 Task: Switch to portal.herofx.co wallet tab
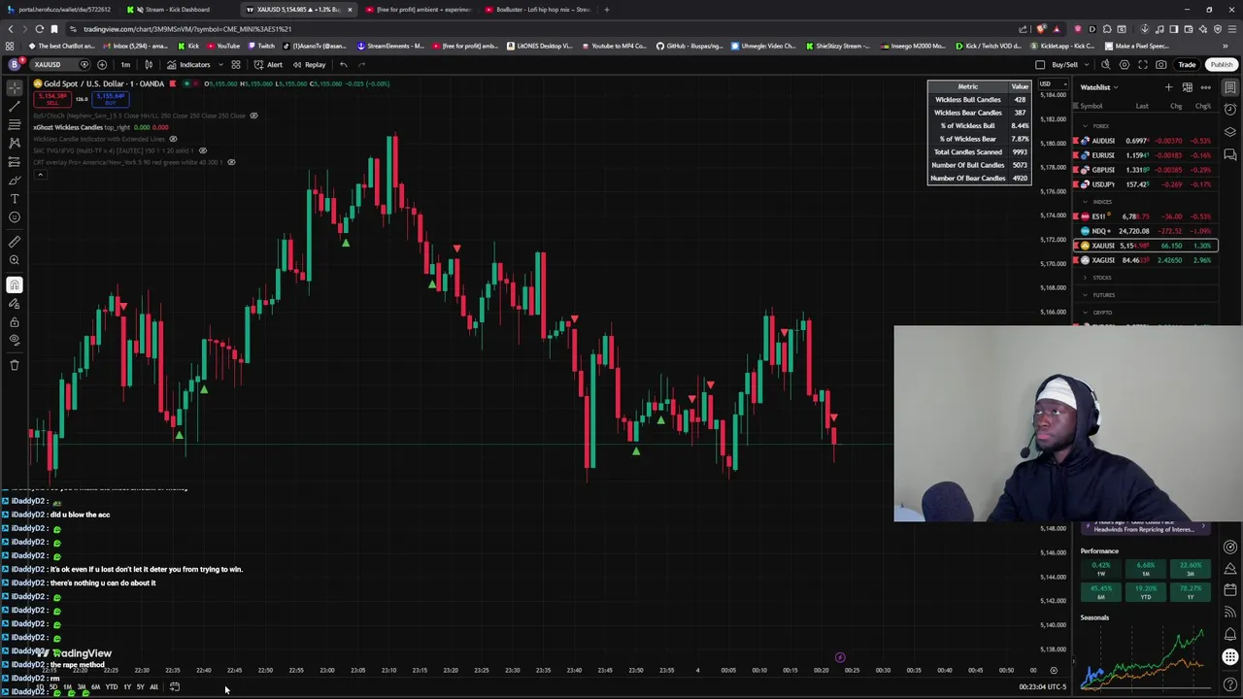pyautogui.click(x=60, y=10)
